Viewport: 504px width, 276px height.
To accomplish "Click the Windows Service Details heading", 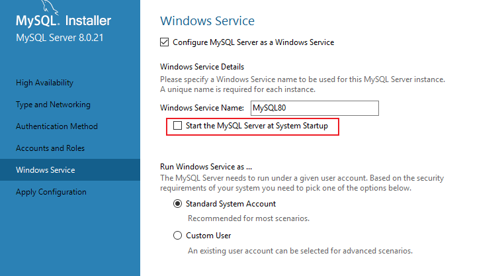I will 202,67.
